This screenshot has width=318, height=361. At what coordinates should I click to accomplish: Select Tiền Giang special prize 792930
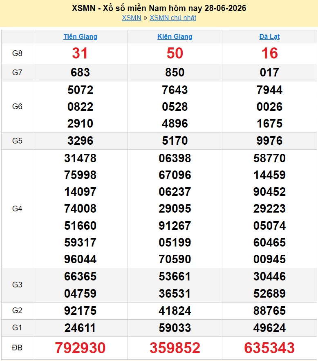[80, 348]
